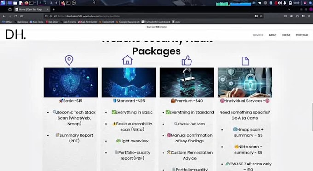
Task: Switch to workspace 2
Action: (46, 3)
